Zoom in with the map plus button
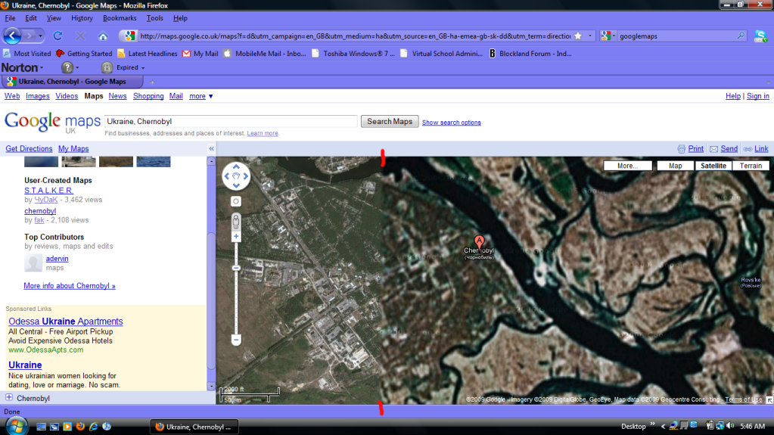774x435 pixels. (x=236, y=237)
